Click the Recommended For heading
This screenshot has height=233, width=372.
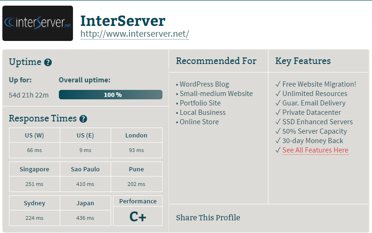[216, 61]
